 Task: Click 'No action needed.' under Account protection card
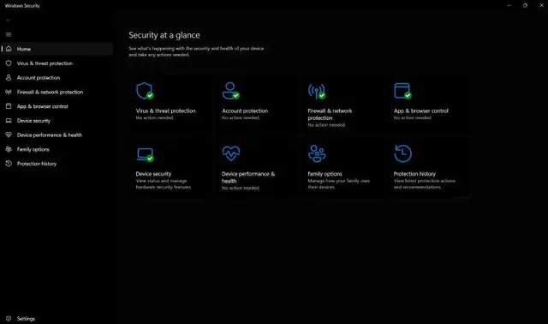(241, 118)
